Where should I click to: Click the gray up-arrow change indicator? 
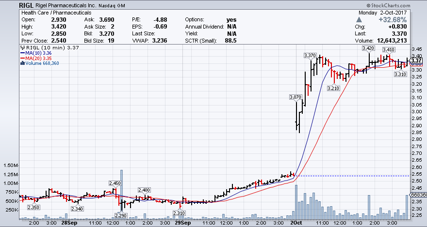pos(359,19)
